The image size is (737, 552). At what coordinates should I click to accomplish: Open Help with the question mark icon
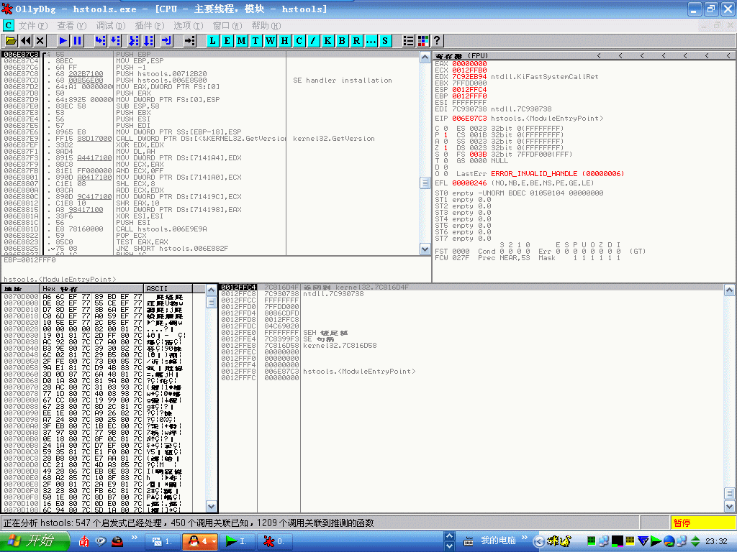[x=437, y=41]
